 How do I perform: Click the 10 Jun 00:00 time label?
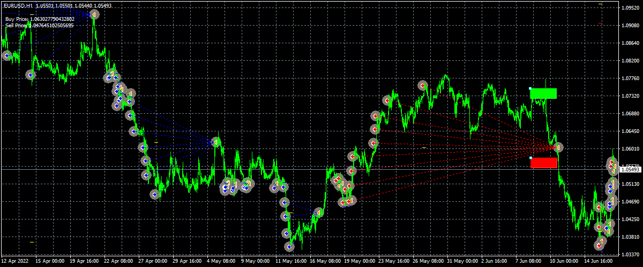pos(564,262)
